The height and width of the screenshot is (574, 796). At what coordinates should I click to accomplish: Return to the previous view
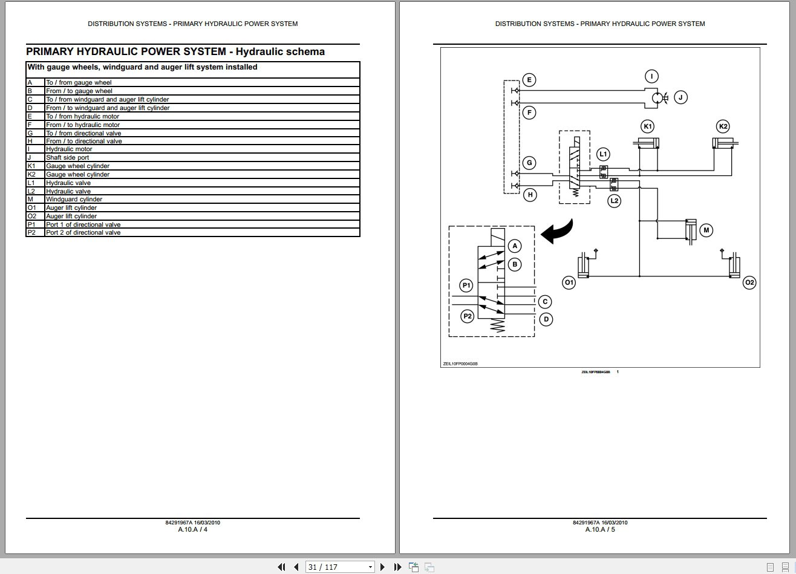[x=414, y=567]
